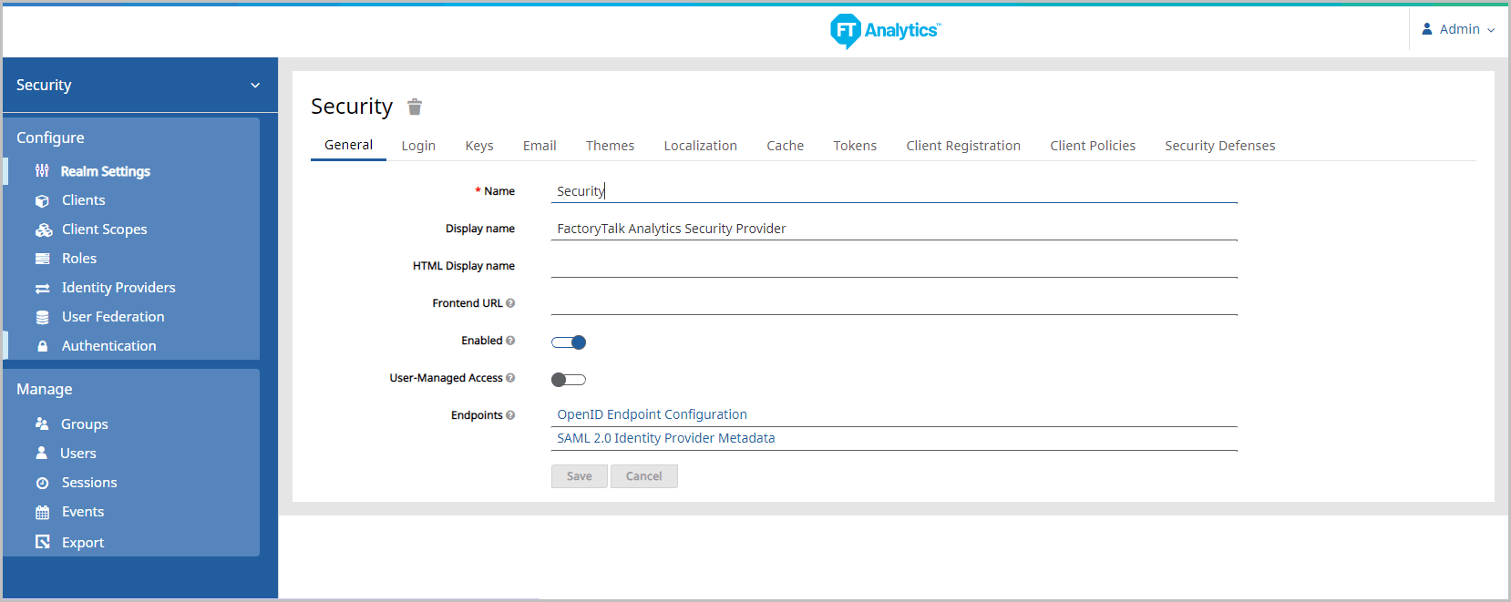Click the Display name input field
The height and width of the screenshot is (602, 1511).
click(x=893, y=229)
